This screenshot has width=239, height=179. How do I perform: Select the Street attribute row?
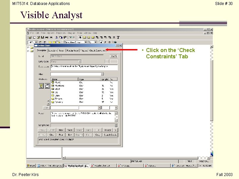(84, 89)
